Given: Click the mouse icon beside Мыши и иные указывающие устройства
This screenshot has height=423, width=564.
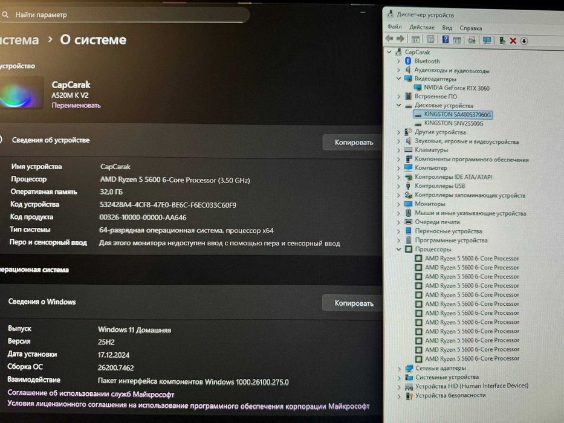Looking at the screenshot, I should click(x=408, y=213).
